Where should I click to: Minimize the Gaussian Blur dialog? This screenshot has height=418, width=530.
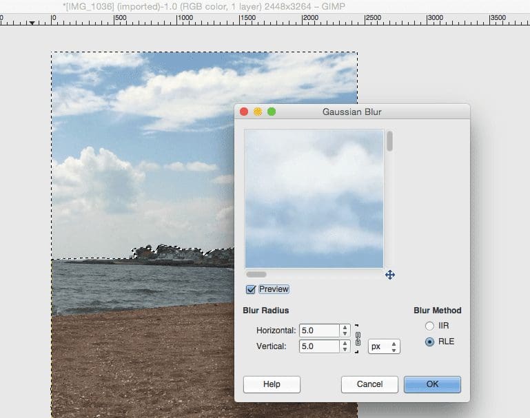pos(258,112)
